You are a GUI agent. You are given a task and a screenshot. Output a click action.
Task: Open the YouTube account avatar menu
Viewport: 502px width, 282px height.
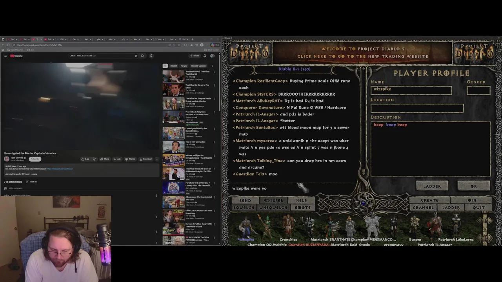pos(212,56)
